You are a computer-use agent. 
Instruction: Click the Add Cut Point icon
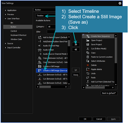88,82
